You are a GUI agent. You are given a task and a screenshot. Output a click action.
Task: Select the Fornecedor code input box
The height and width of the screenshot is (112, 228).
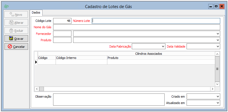(x=62, y=33)
